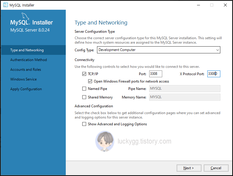Click MySQL Server 8.0.24 sidebar text

tap(30, 30)
